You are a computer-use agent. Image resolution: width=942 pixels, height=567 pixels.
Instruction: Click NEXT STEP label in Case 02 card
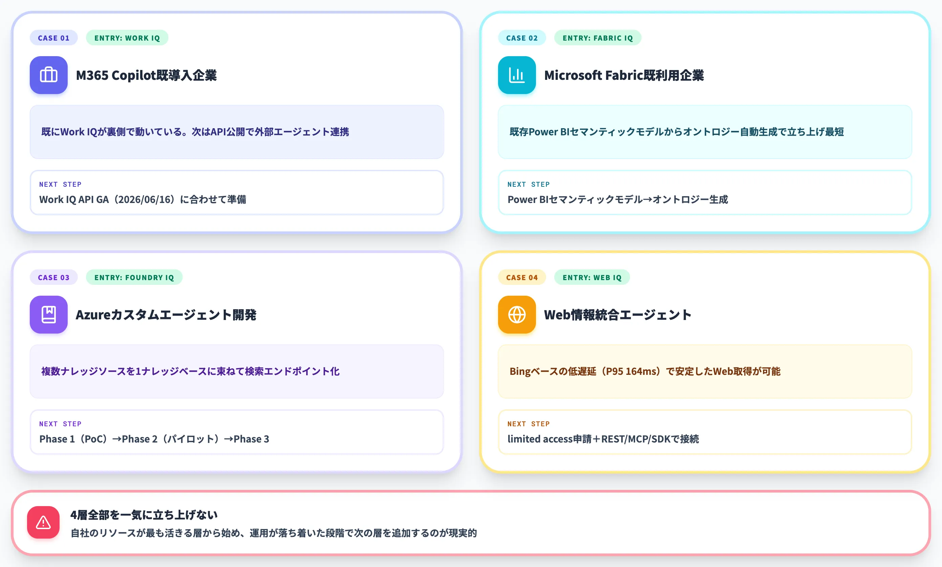(x=528, y=184)
